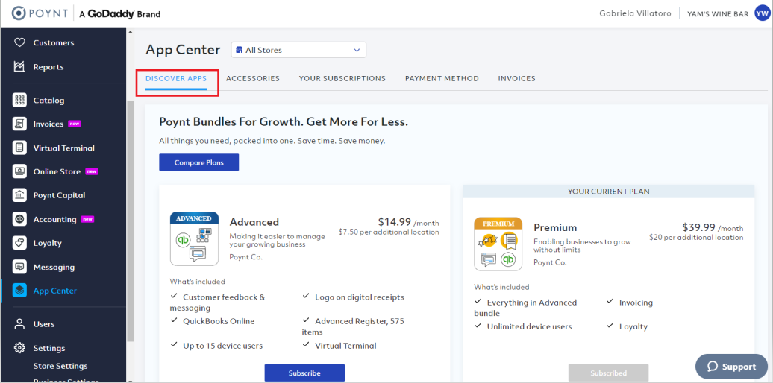The image size is (773, 383).
Task: Click the Poynt Capital bank icon
Action: 19,195
